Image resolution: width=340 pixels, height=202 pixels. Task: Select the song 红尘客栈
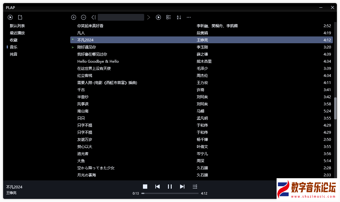click(85, 76)
